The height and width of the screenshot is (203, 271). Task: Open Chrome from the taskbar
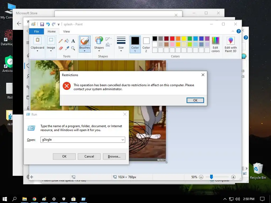[34, 199]
